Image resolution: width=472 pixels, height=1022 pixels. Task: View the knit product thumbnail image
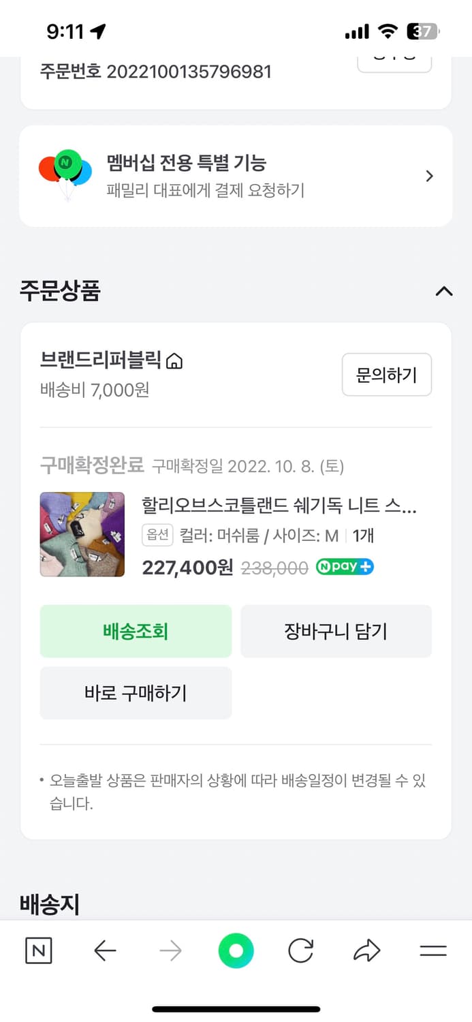(x=82, y=534)
